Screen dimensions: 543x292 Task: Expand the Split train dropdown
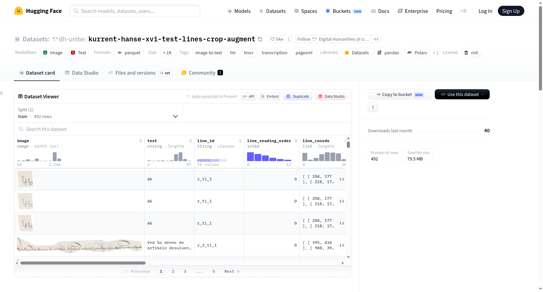pyautogui.click(x=98, y=113)
